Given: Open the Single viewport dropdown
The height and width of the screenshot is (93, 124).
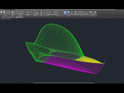Looking at the screenshot, I should (56, 14).
